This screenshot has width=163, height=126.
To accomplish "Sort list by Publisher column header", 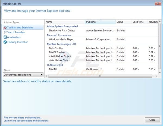I will pyautogui.click(x=100, y=22).
